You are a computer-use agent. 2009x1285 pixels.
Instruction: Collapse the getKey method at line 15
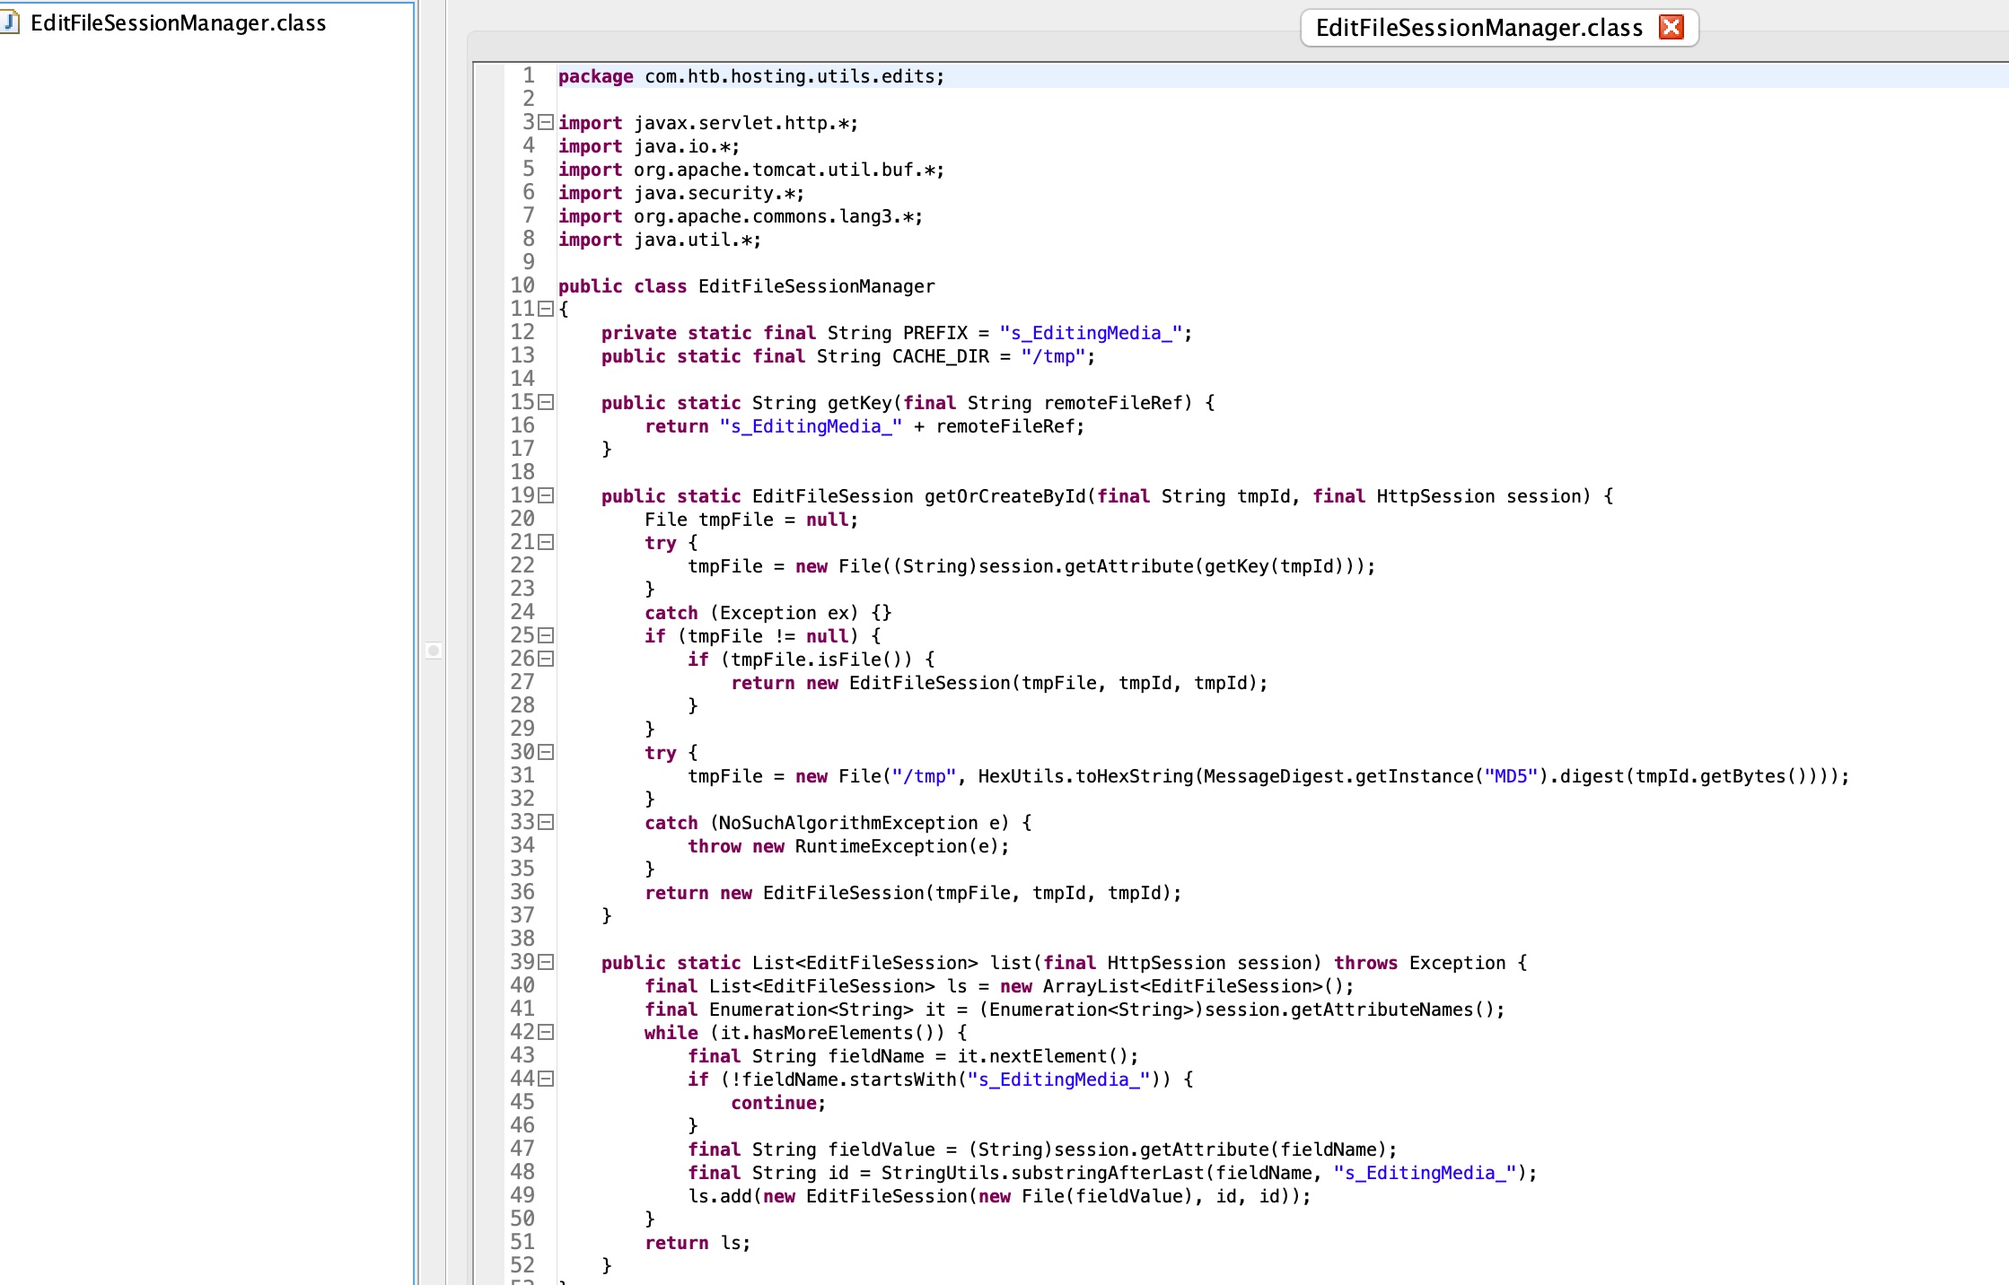tap(546, 403)
